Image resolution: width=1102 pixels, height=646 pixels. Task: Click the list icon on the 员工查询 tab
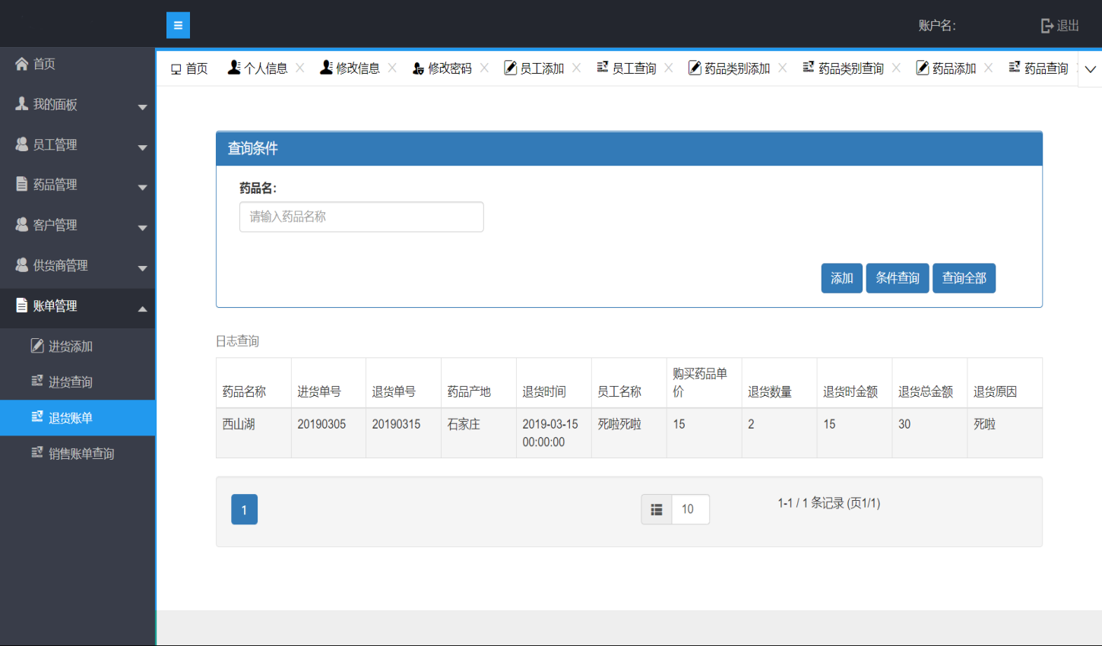pos(603,67)
